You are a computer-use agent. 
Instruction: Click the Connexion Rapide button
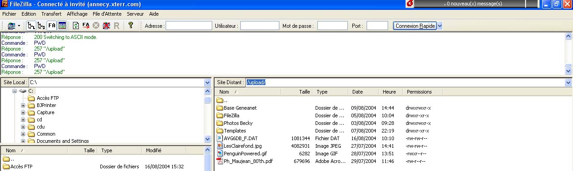pyautogui.click(x=415, y=26)
